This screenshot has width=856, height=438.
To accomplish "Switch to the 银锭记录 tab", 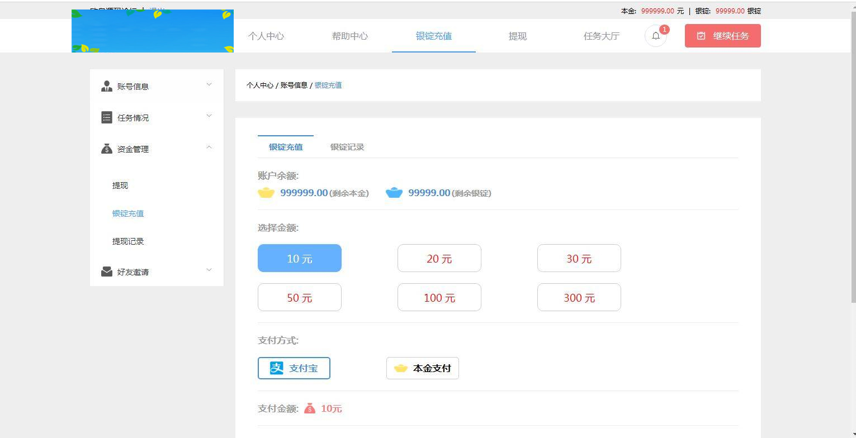I will click(x=347, y=146).
